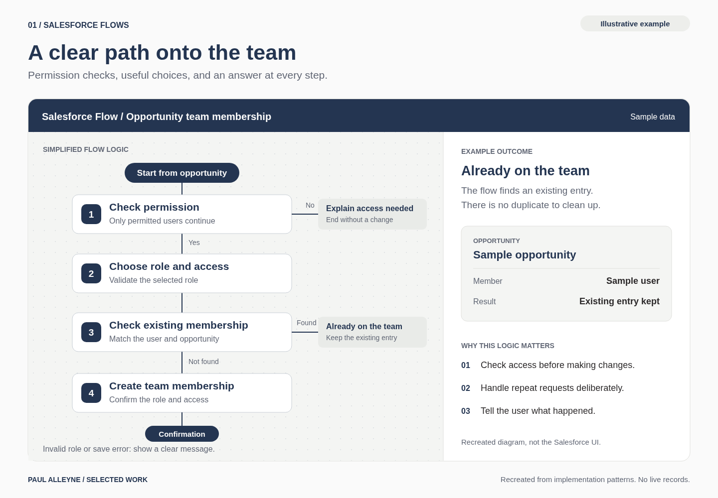Click the 'Sample data' header label
Image resolution: width=718 pixels, height=498 pixels.
coord(653,117)
